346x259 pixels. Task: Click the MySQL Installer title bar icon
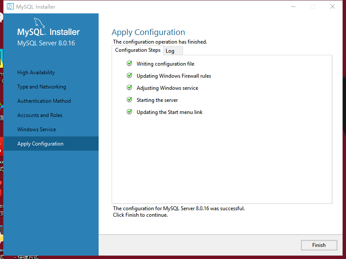(10, 6)
